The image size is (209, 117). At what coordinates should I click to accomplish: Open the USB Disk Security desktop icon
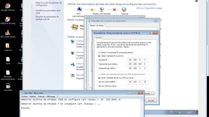(x=8, y=21)
